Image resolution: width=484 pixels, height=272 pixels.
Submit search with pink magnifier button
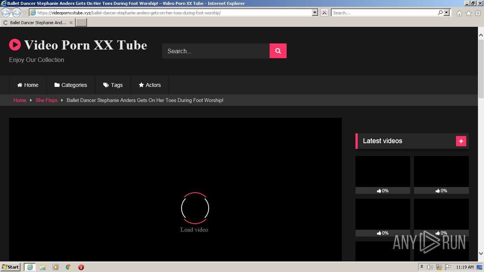(x=278, y=51)
